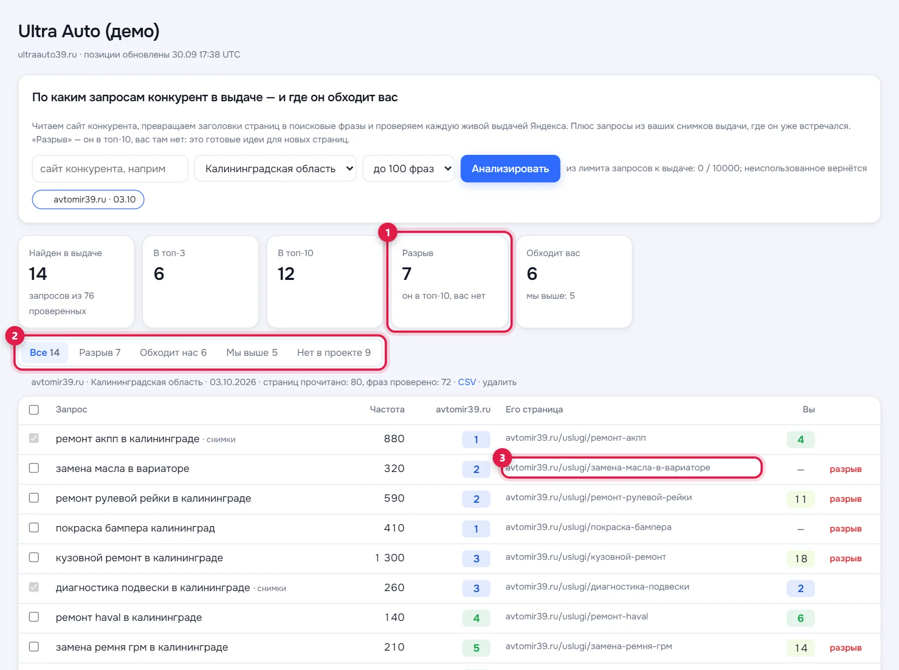This screenshot has height=670, width=899.
Task: Open link avtomir39.ru/uslugi/ремонт-haval
Action: pyautogui.click(x=577, y=616)
